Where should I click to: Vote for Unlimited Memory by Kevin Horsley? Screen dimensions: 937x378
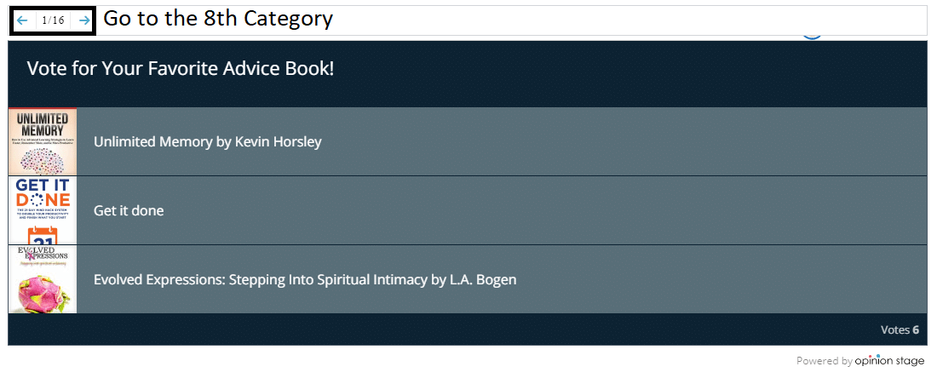tap(468, 141)
